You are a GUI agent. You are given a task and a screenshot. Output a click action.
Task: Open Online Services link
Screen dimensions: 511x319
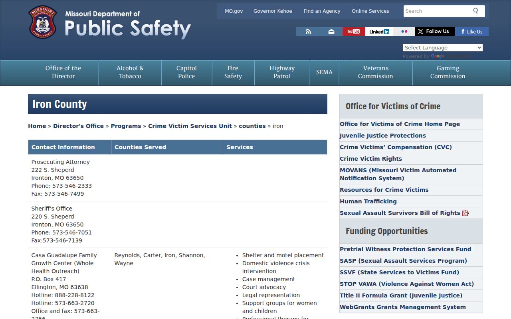point(370,11)
